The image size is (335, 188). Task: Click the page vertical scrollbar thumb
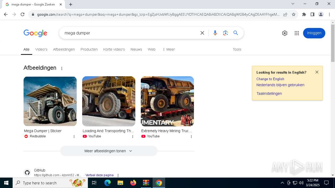click(333, 43)
